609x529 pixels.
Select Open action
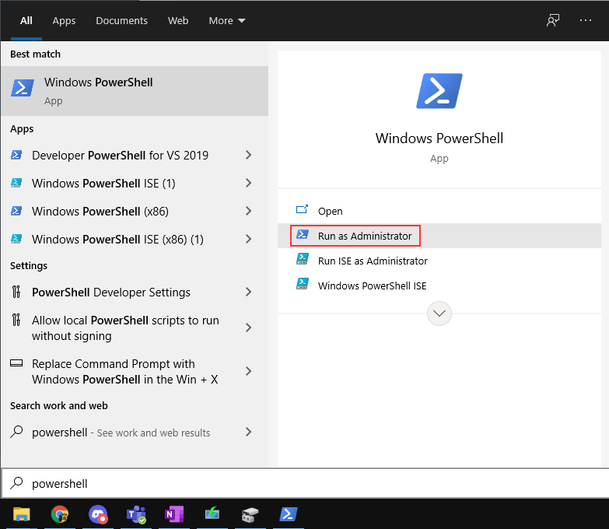pyautogui.click(x=439, y=211)
